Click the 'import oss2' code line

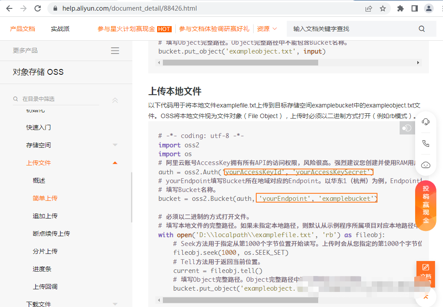(x=178, y=145)
